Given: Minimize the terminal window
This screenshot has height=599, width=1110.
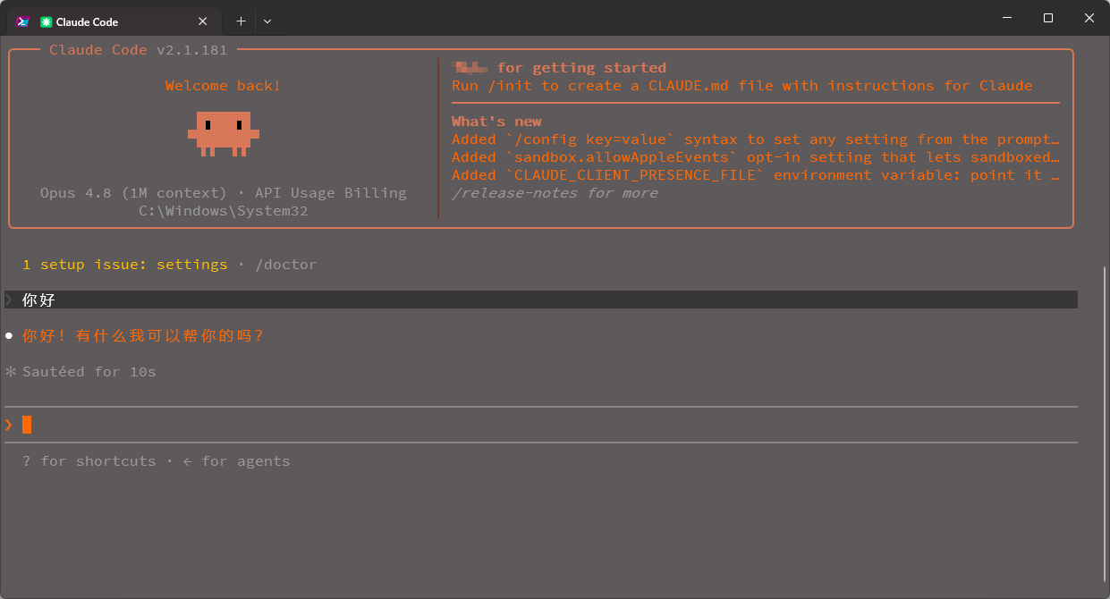Looking at the screenshot, I should pos(1007,18).
